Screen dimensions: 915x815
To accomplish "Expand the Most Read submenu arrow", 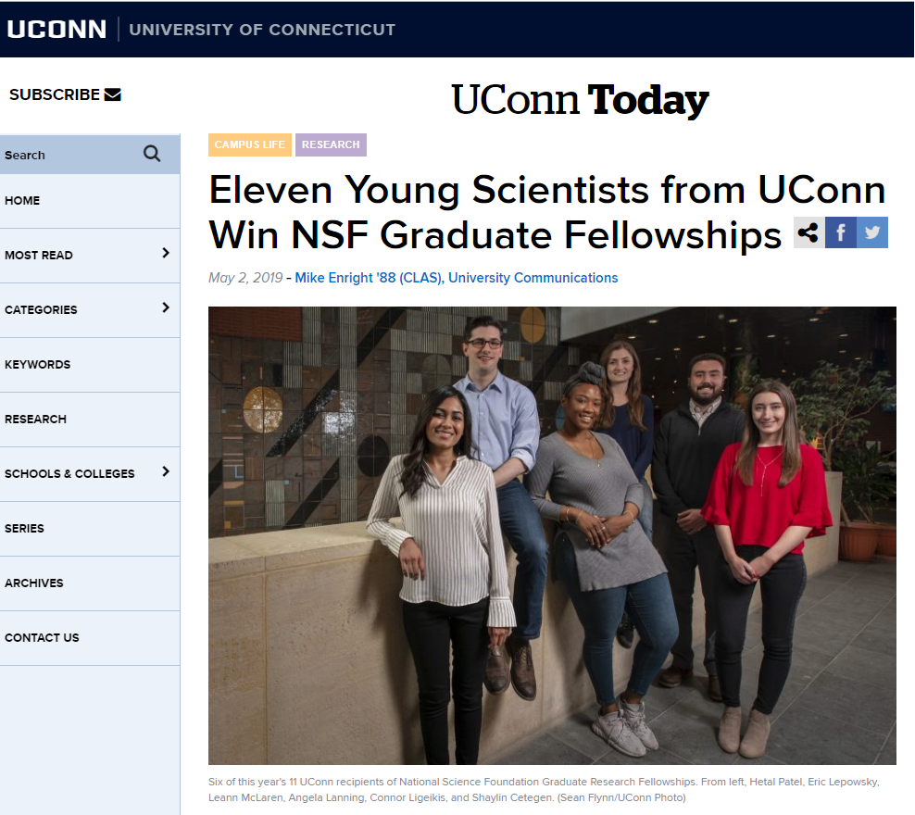I will (x=166, y=253).
